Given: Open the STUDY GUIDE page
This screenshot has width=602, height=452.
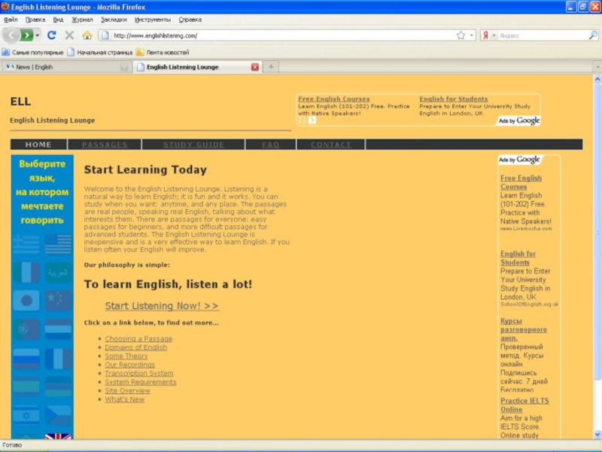Looking at the screenshot, I should pos(193,145).
